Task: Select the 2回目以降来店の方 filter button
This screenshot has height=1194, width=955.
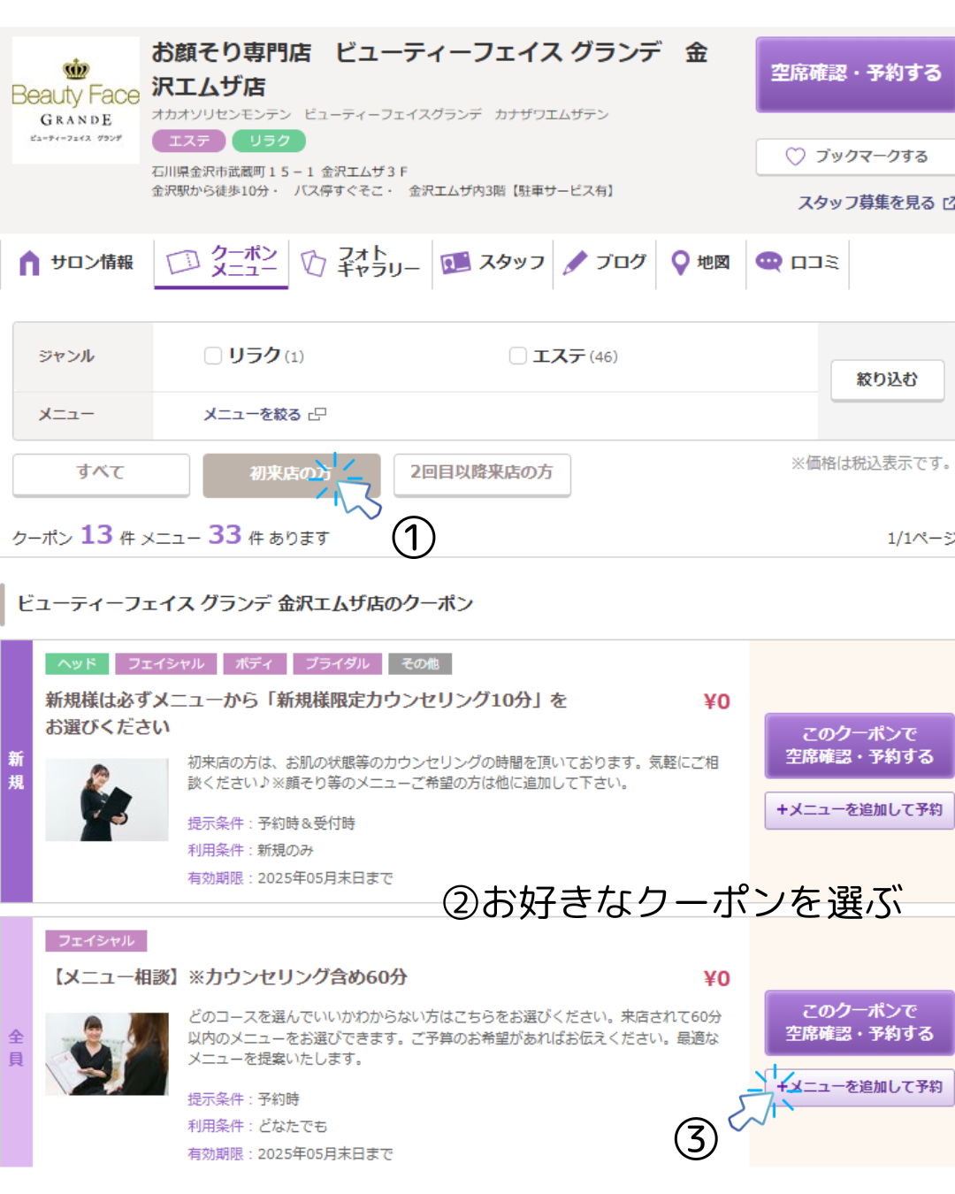Action: (482, 474)
